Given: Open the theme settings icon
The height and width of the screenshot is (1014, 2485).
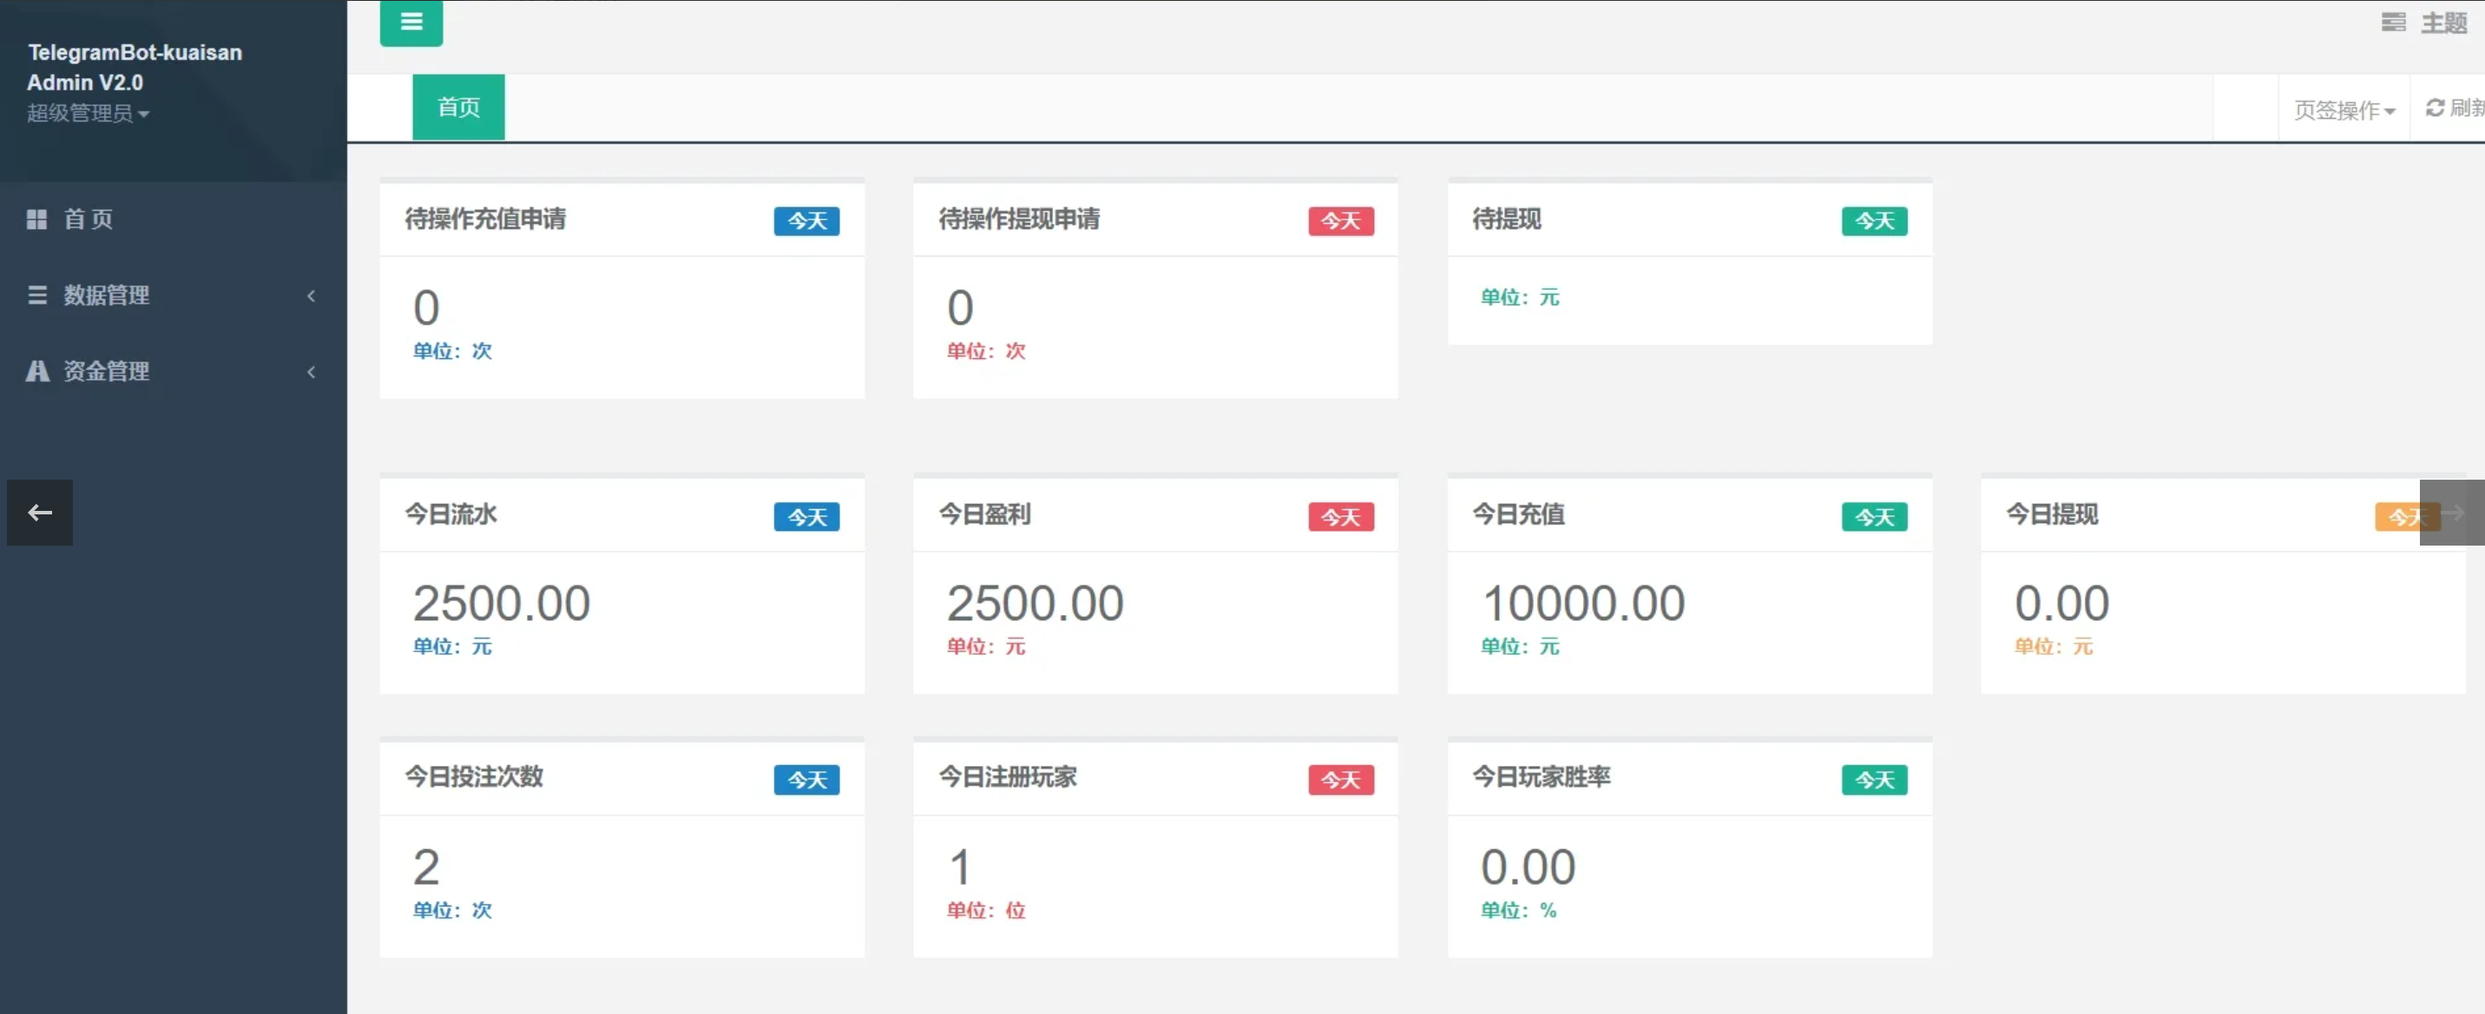Looking at the screenshot, I should click(2393, 23).
